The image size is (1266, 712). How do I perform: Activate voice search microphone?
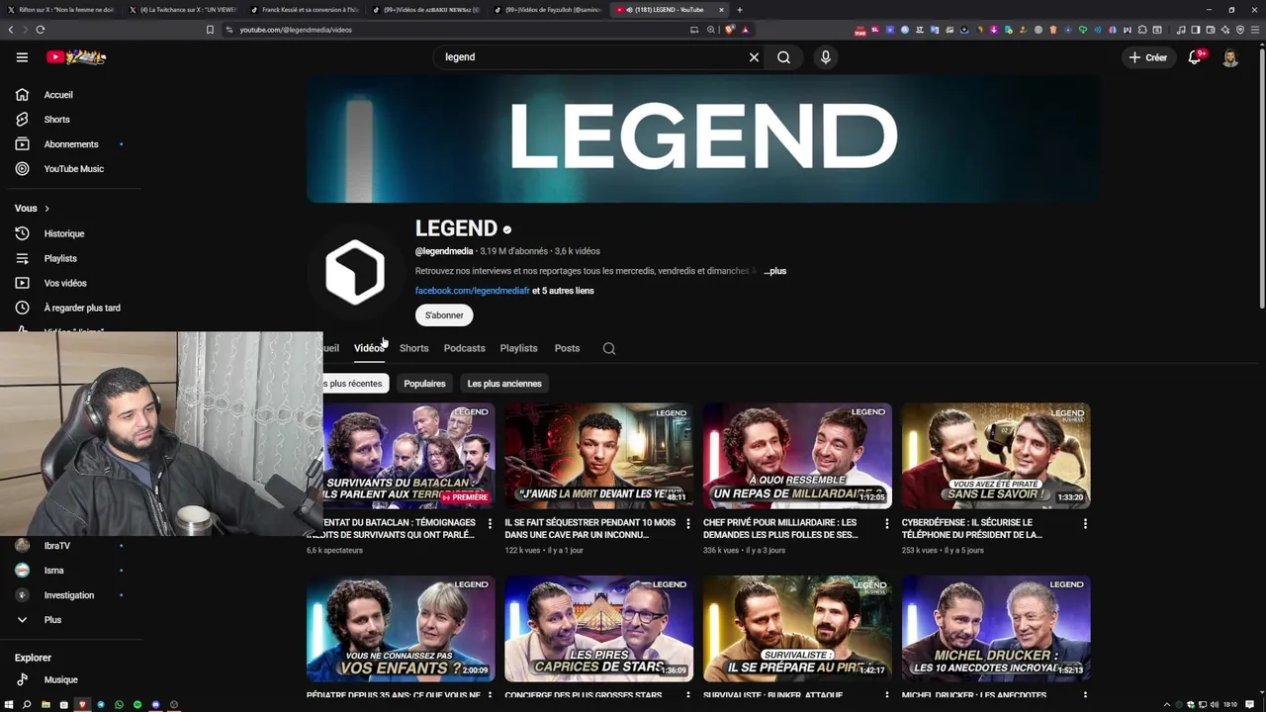[x=826, y=57]
